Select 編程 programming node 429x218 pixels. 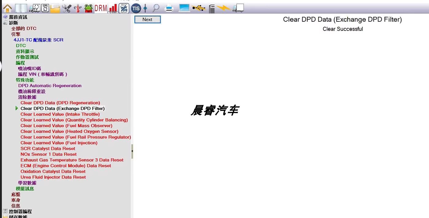pos(21,63)
